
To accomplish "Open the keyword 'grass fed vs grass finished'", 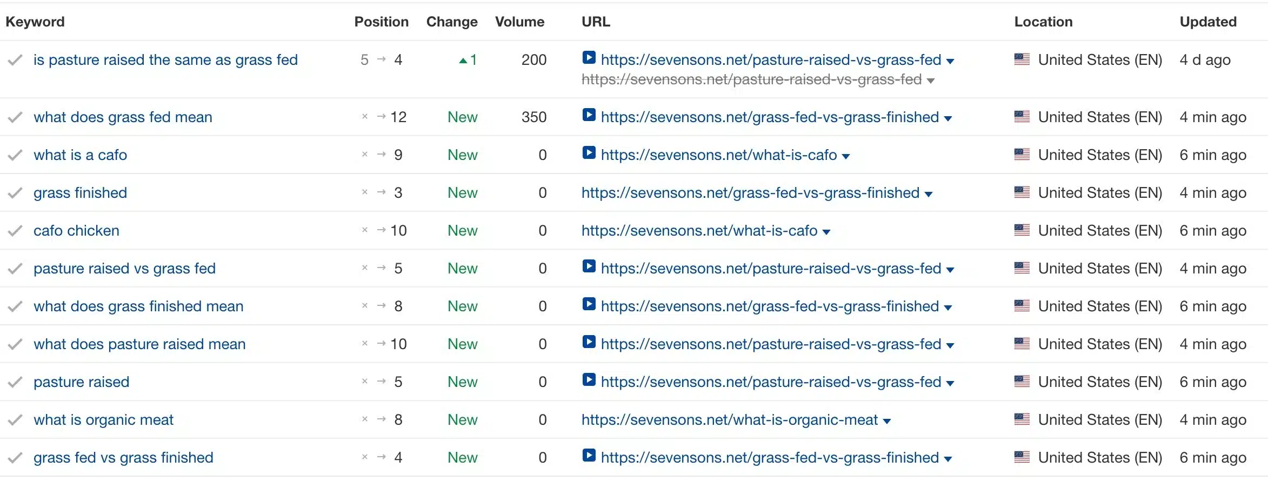I will (123, 457).
